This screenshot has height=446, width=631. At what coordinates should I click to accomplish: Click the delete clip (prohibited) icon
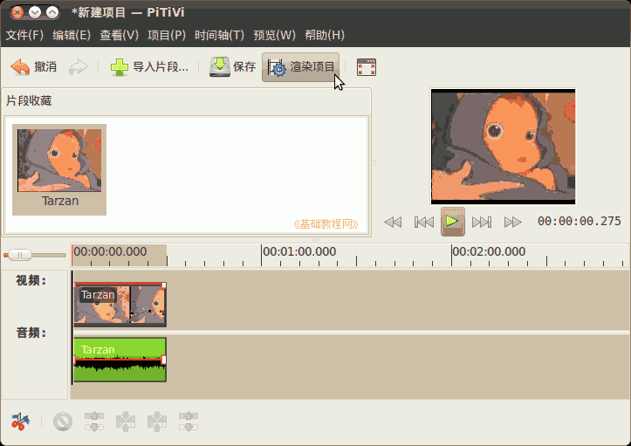(63, 422)
